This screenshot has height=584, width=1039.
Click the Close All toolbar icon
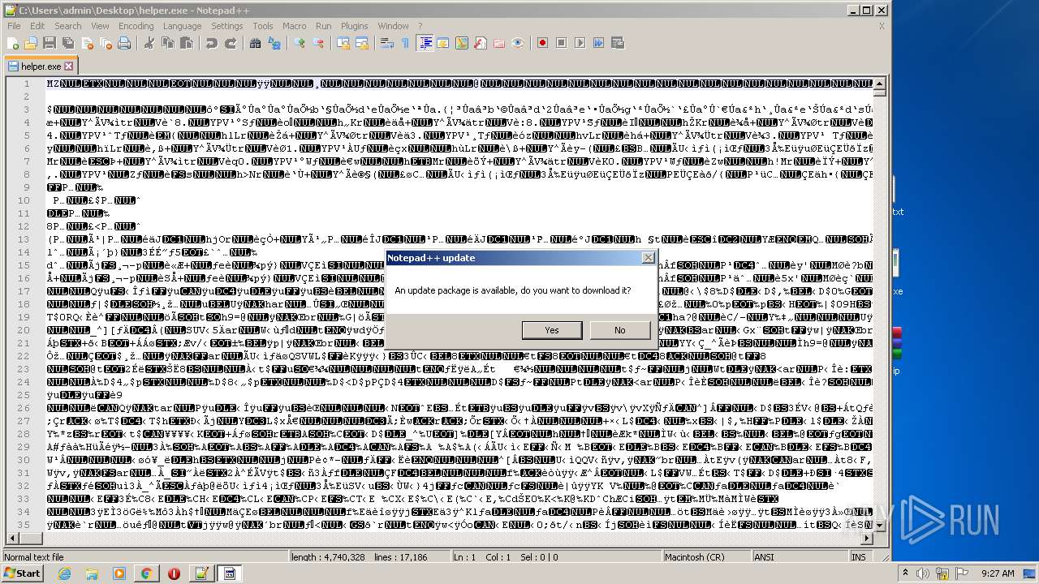[106, 43]
